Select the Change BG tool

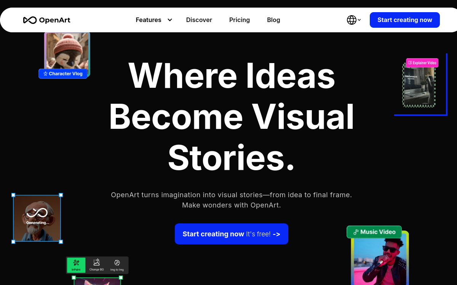[x=96, y=265]
